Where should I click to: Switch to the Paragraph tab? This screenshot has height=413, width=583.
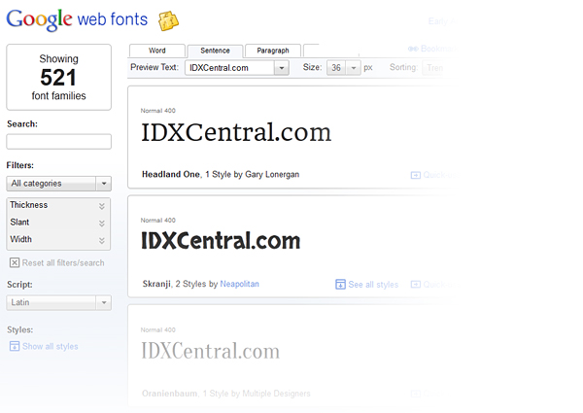[273, 51]
